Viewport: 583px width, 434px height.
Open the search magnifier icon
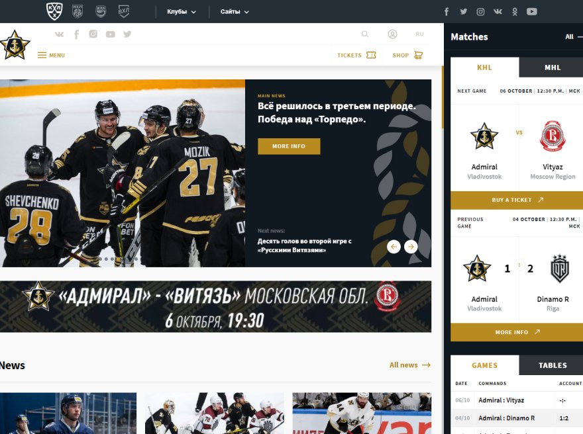[365, 34]
